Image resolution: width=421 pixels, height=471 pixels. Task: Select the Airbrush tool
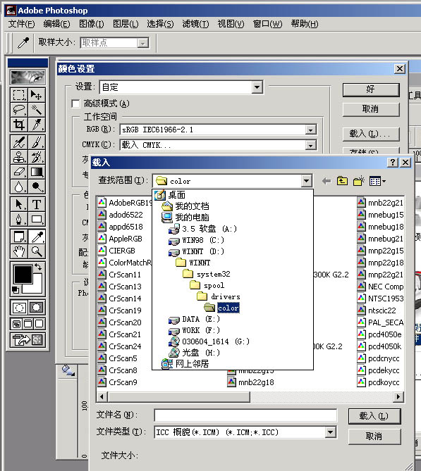19,142
